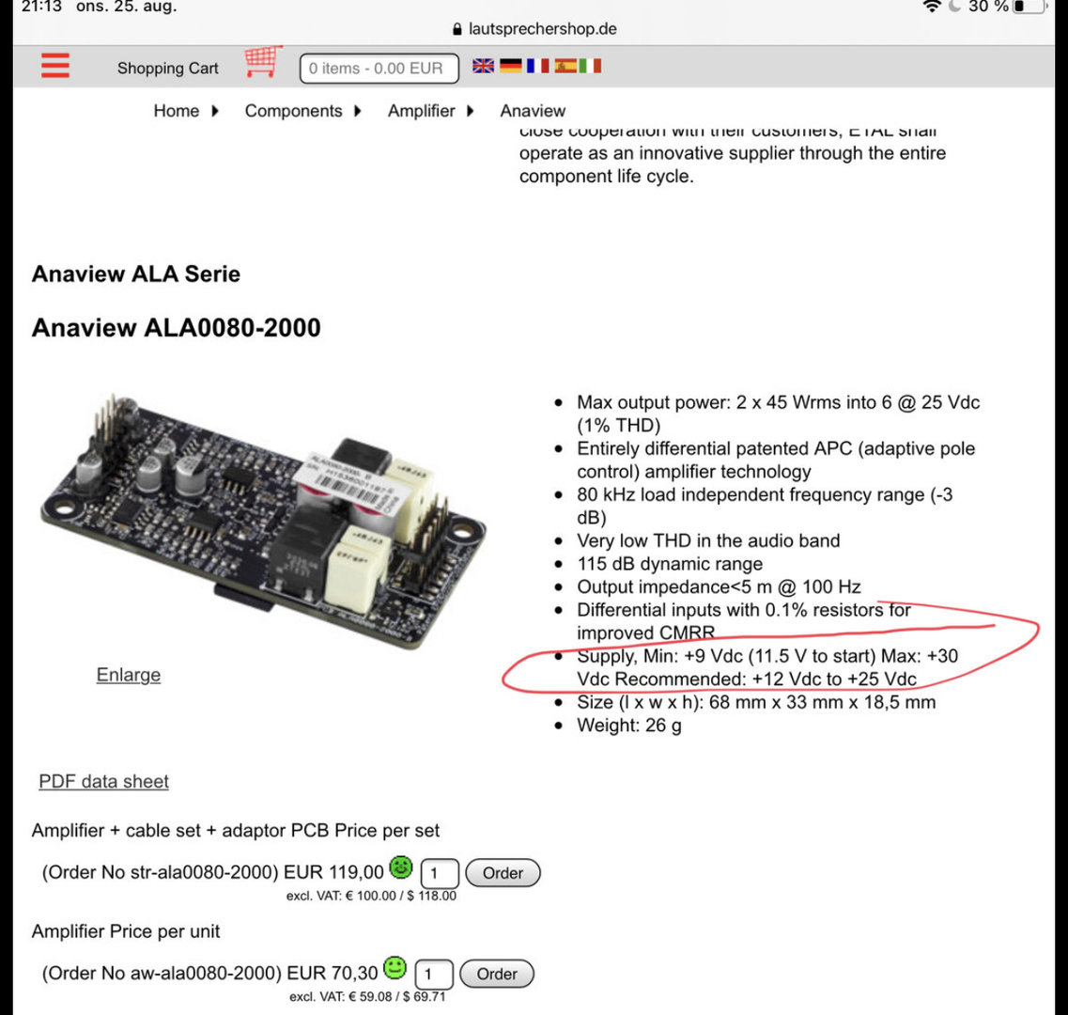Open the red hamburger menu
The image size is (1068, 1015).
point(55,66)
